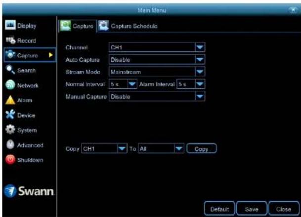This screenshot has height=217, width=301.
Task: Open the Normal Interval dropdown arrow
Action: coord(132,84)
